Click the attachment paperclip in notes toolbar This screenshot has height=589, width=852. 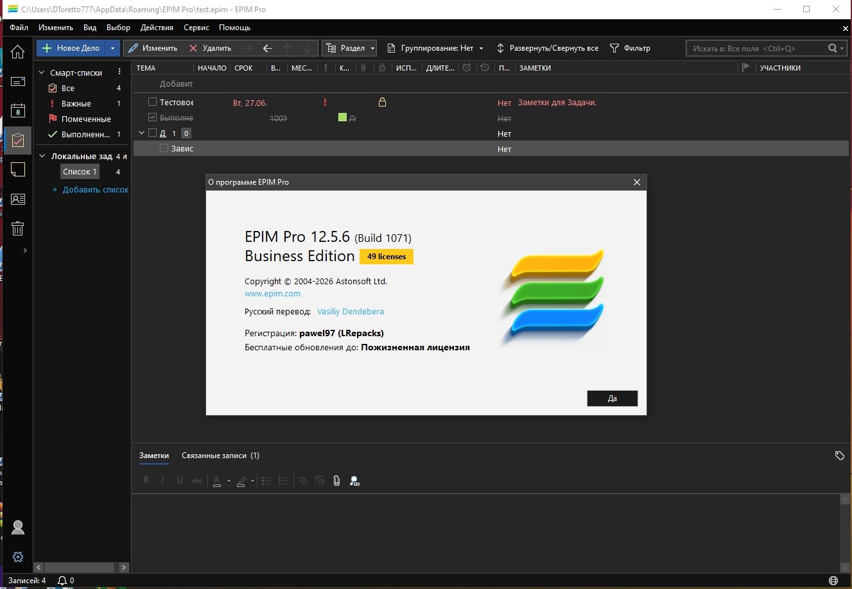pyautogui.click(x=336, y=481)
